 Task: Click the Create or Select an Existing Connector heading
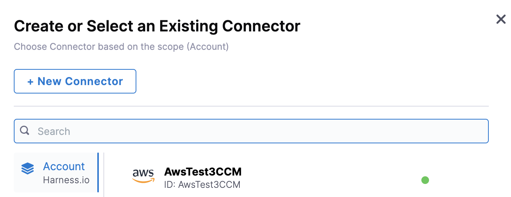157,26
